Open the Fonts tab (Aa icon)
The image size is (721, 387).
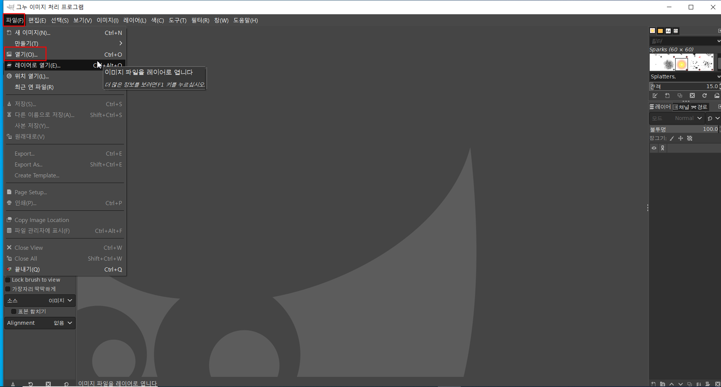668,31
